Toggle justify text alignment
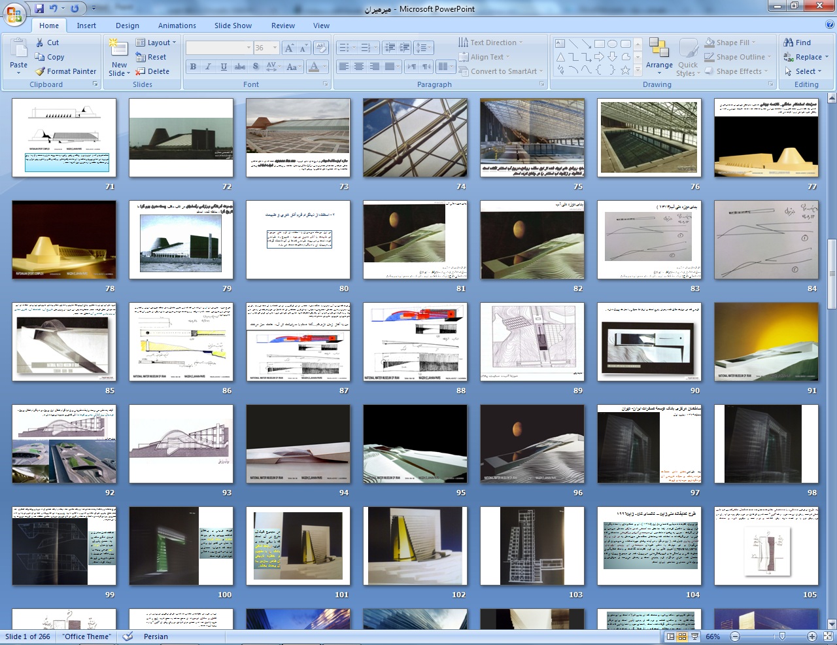Image resolution: width=837 pixels, height=645 pixels. click(x=390, y=67)
